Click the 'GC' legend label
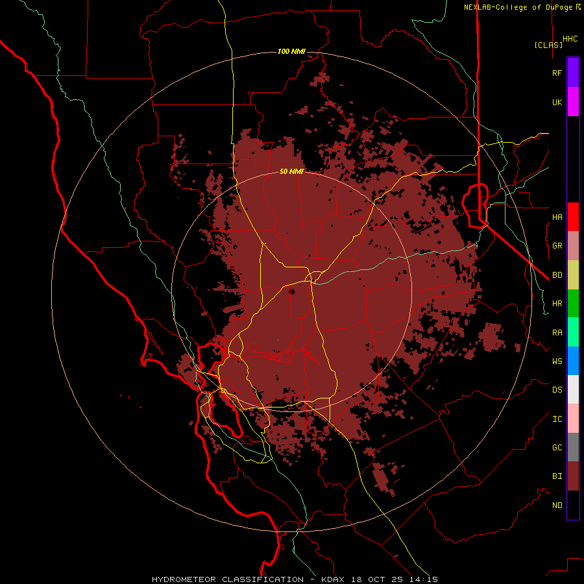 click(557, 448)
